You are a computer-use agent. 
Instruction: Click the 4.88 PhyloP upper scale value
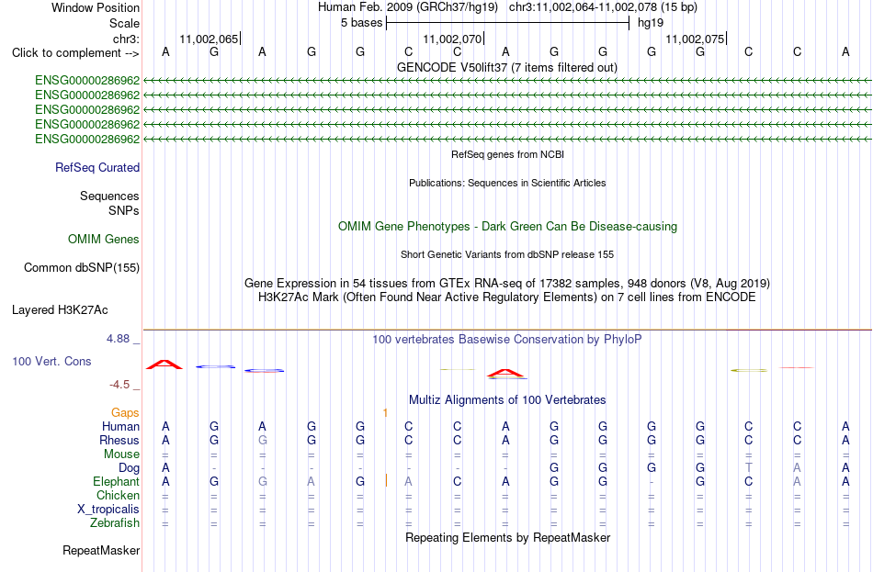pos(118,338)
